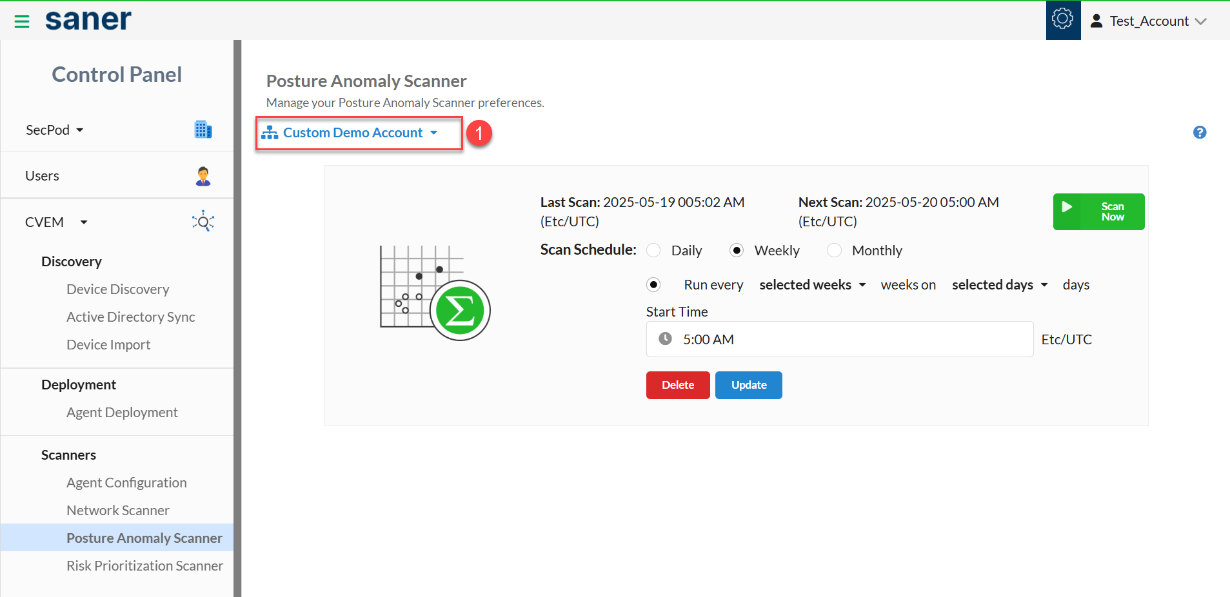Select the Daily scan schedule option
Screen dimensions: 1230x597
[654, 250]
